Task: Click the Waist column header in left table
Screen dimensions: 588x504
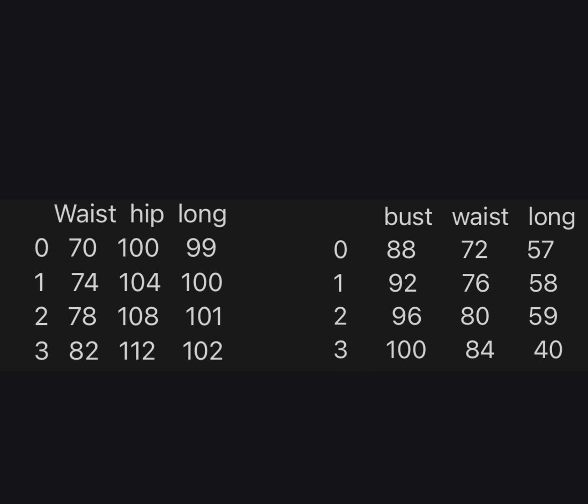Action: (85, 213)
